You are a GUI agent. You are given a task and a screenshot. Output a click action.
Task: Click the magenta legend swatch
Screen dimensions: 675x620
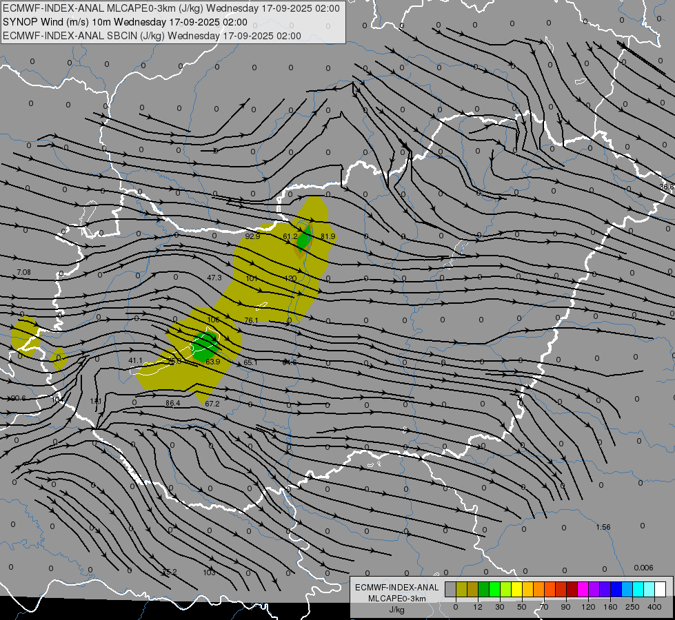click(583, 589)
